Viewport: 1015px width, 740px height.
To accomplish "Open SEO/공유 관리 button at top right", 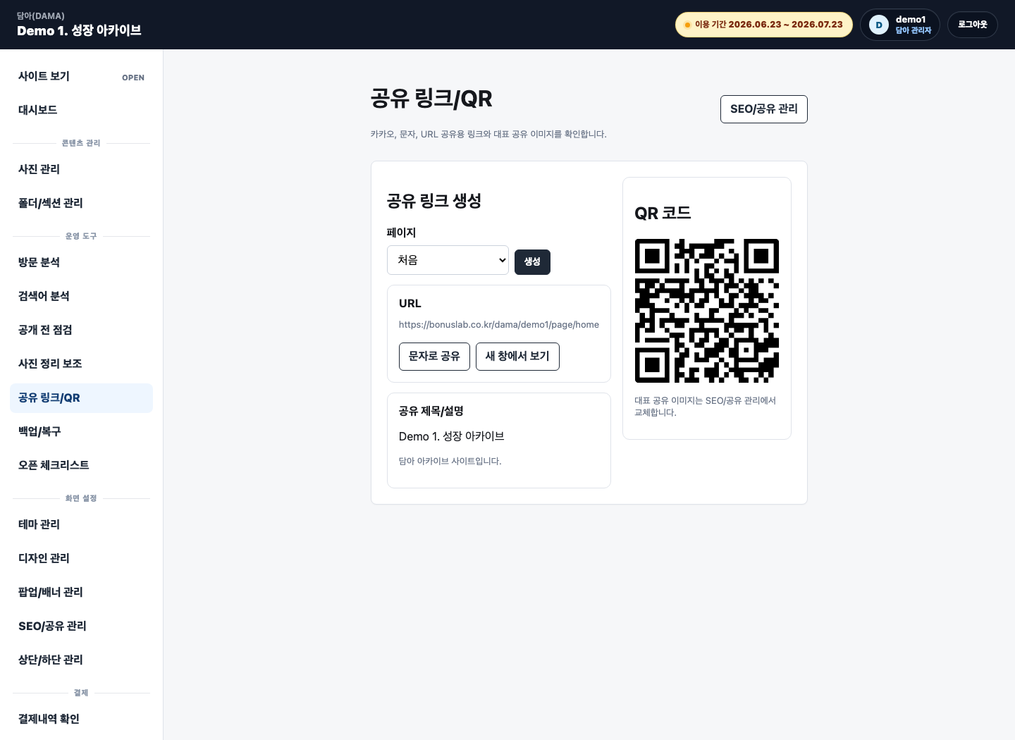I will (x=763, y=109).
